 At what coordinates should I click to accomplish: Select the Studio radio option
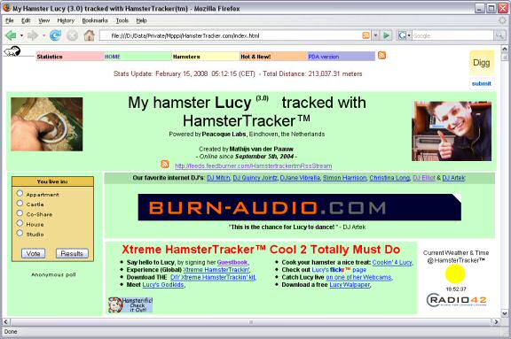[20, 233]
